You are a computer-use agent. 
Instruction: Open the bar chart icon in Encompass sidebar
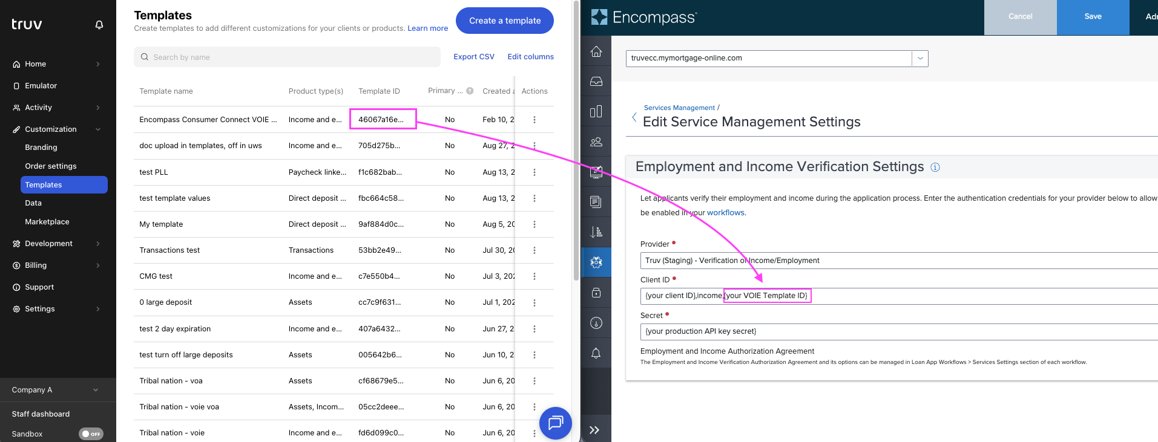(596, 111)
